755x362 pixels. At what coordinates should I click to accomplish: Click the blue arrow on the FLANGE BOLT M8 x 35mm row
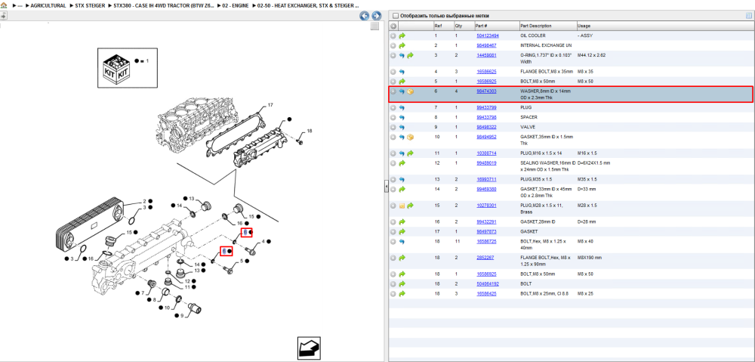click(x=402, y=72)
